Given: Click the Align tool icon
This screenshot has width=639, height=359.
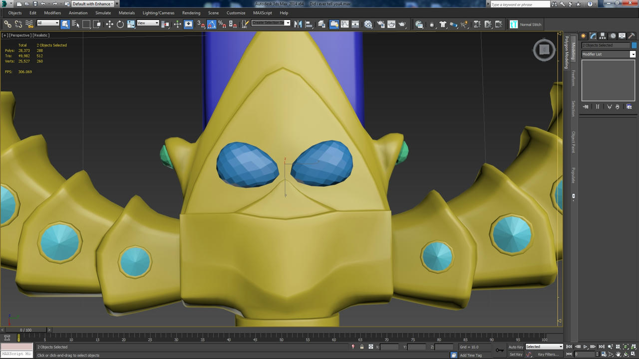Looking at the screenshot, I should pos(309,24).
